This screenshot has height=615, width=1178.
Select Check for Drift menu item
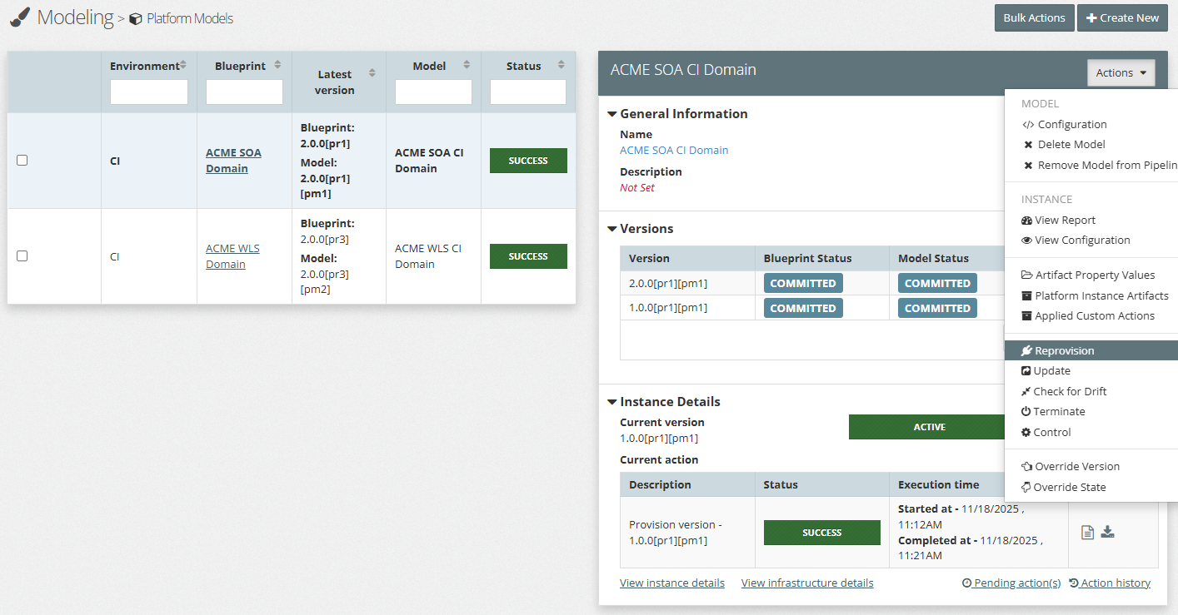(x=1069, y=392)
